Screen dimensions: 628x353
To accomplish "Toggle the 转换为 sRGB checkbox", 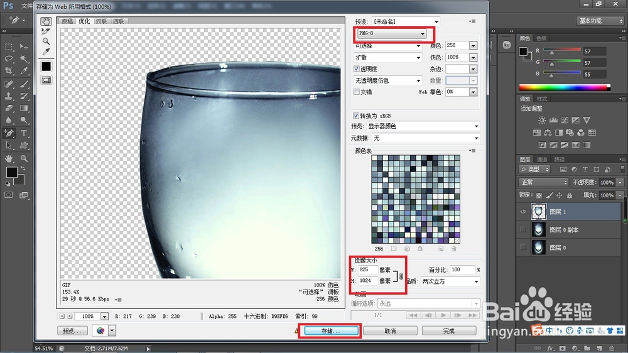I will click(x=355, y=116).
